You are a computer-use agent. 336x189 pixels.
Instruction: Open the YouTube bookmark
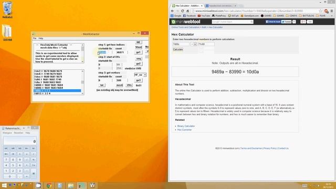pyautogui.click(x=204, y=16)
